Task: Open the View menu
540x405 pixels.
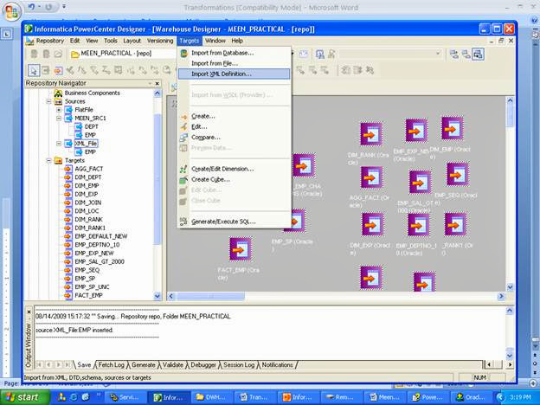Action: coord(92,41)
